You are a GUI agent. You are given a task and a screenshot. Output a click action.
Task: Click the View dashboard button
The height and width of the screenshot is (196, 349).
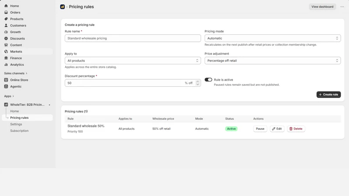(322, 7)
